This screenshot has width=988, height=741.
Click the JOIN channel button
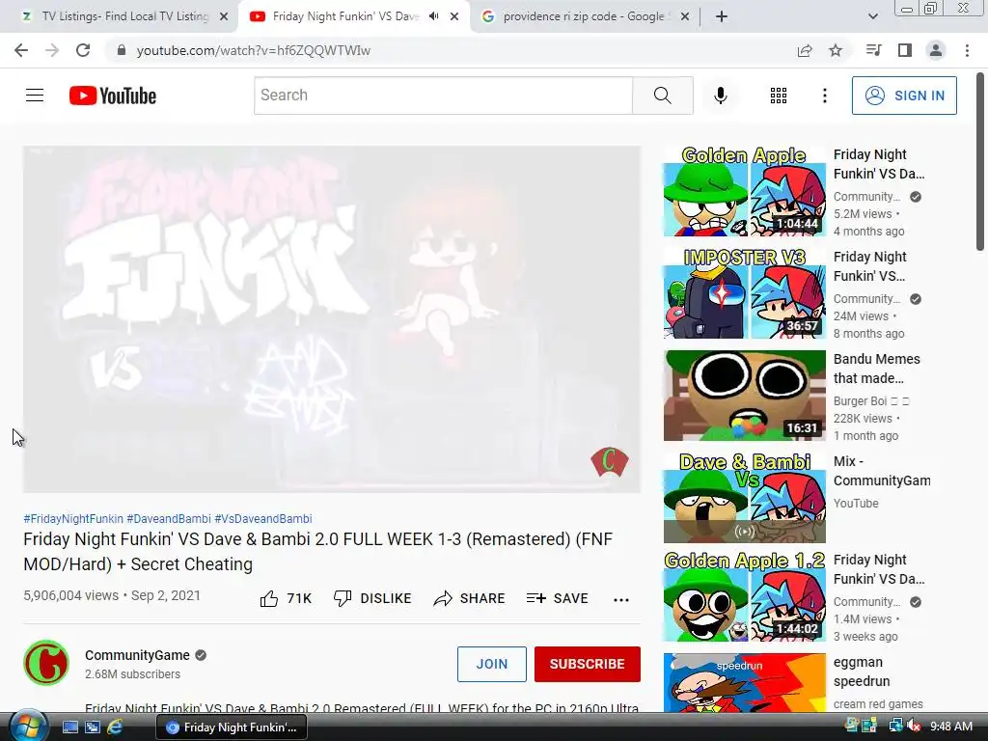tap(491, 664)
